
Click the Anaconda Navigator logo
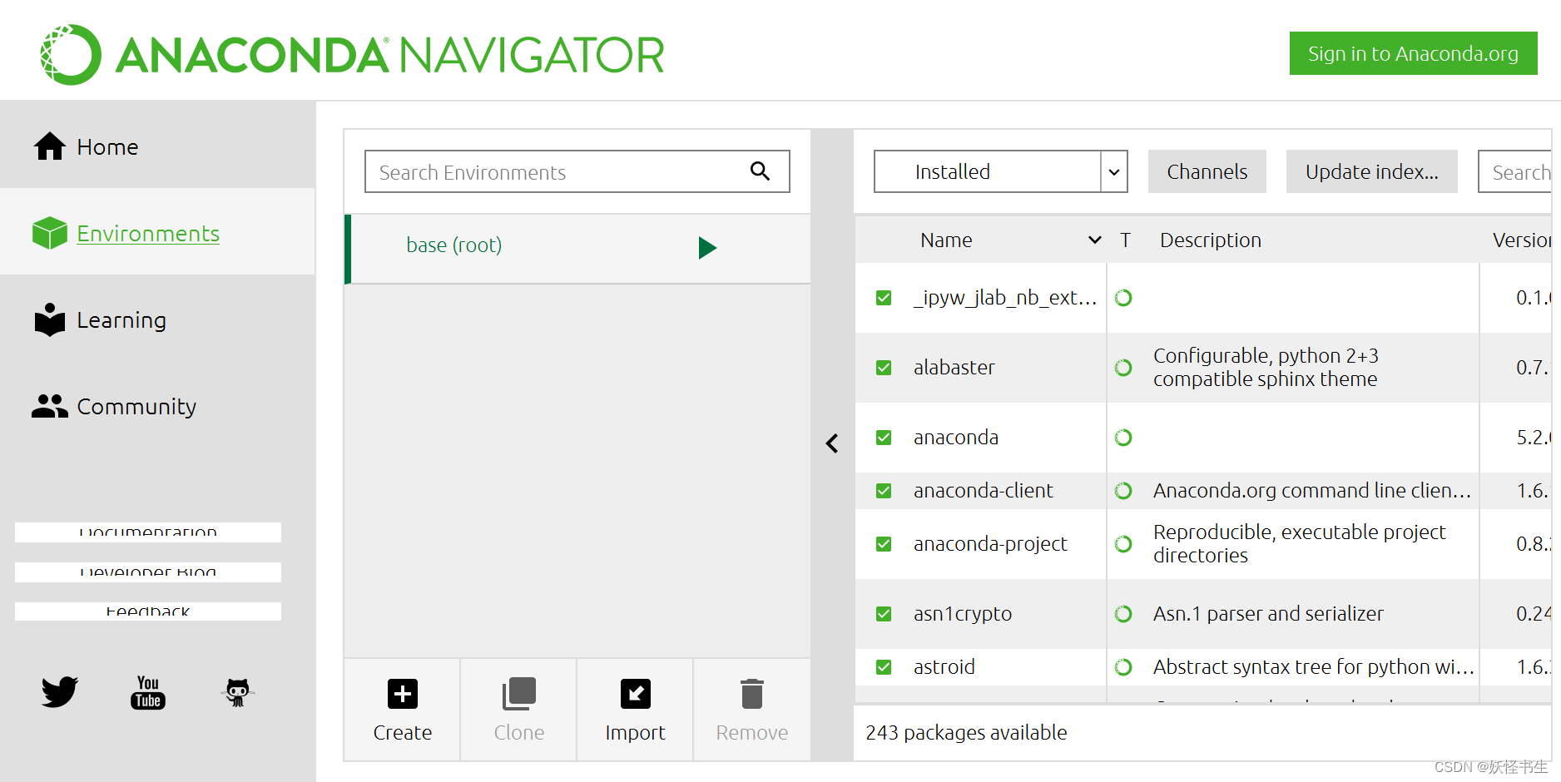pos(352,54)
